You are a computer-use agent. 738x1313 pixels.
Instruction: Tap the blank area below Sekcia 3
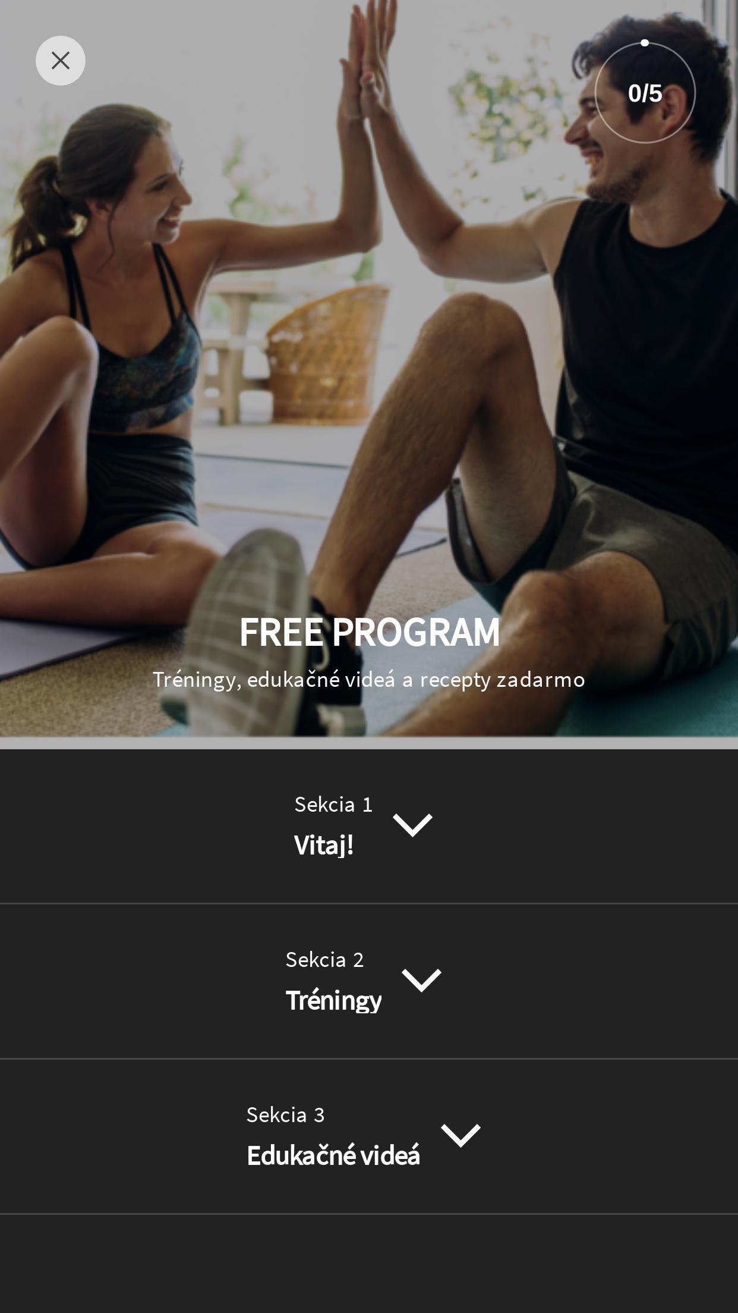369,1264
